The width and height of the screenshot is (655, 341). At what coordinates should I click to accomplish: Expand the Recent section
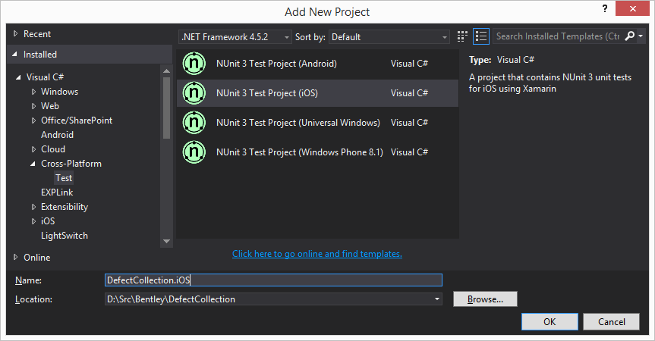click(x=15, y=34)
